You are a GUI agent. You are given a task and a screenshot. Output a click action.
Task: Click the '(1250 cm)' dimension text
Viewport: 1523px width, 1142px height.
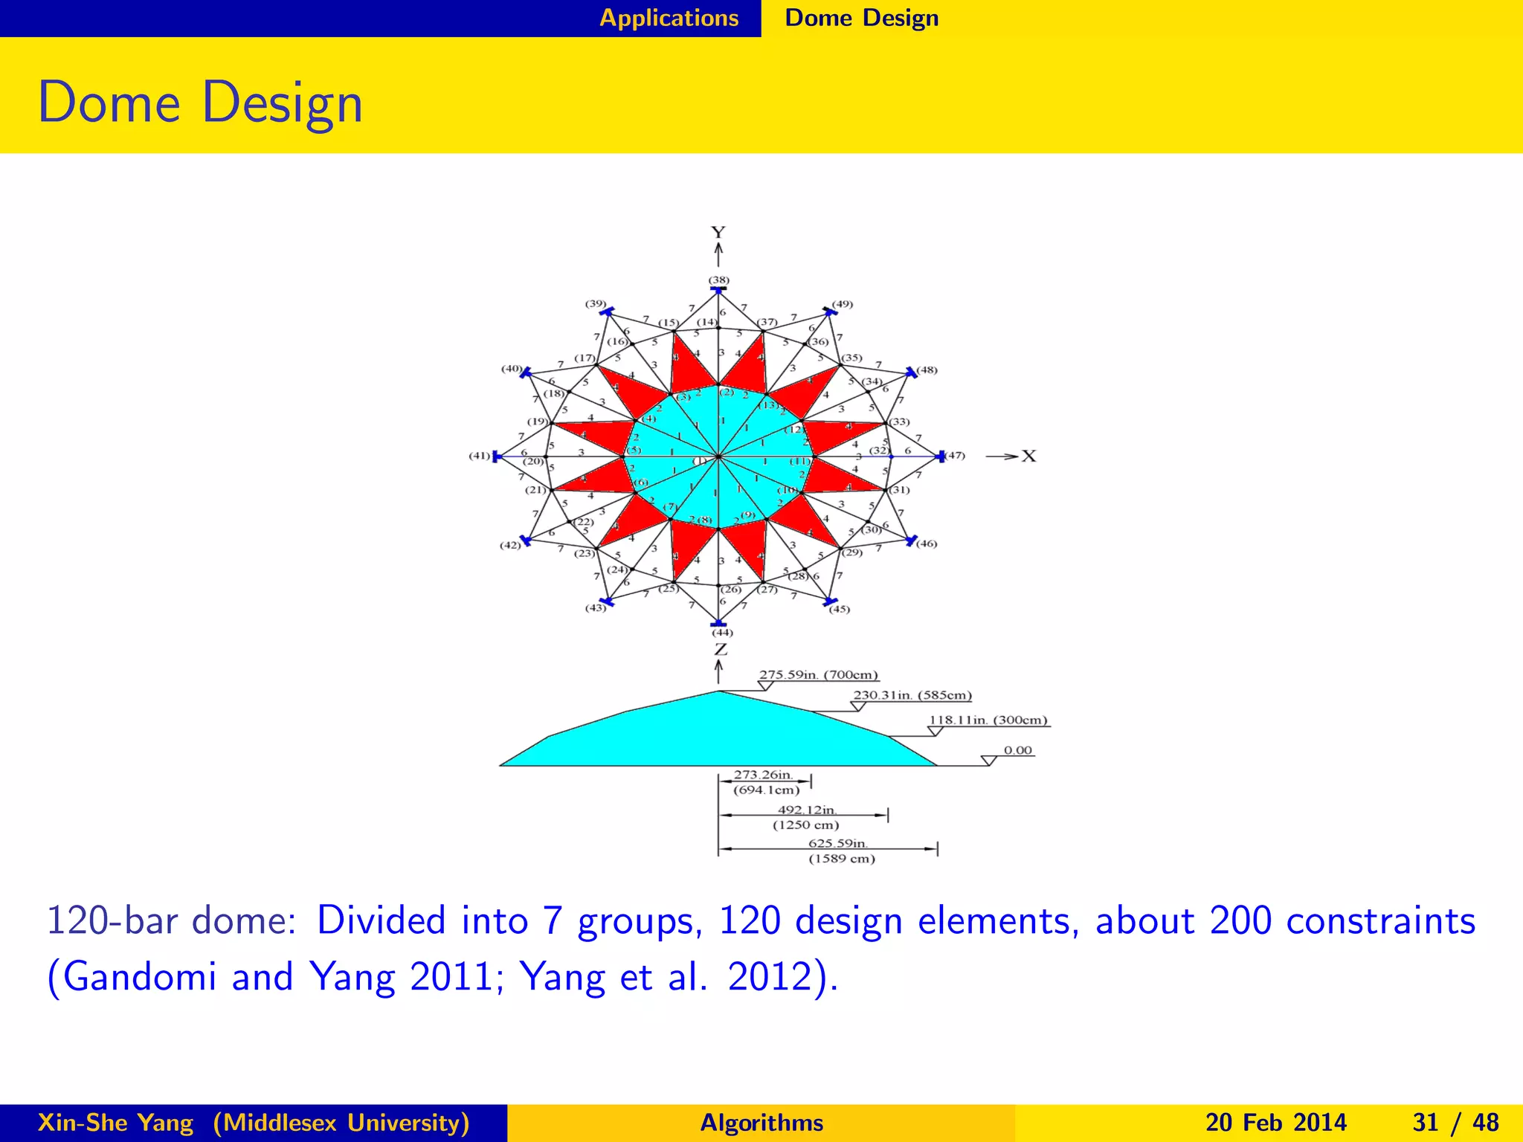[x=806, y=825]
